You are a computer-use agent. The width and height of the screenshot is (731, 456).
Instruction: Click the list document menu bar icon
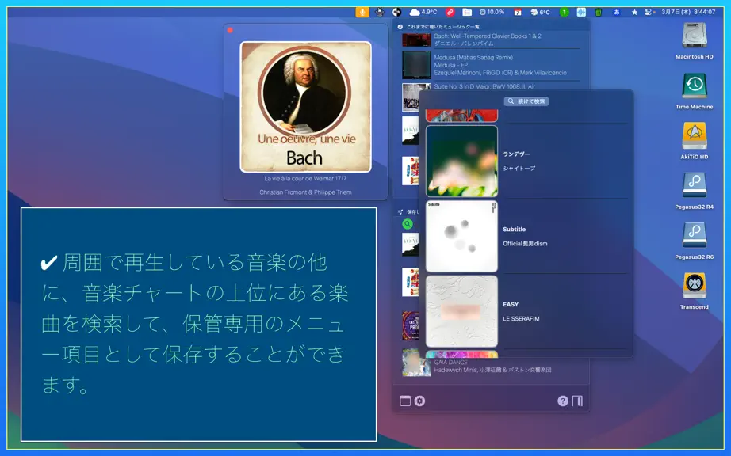[x=467, y=12]
